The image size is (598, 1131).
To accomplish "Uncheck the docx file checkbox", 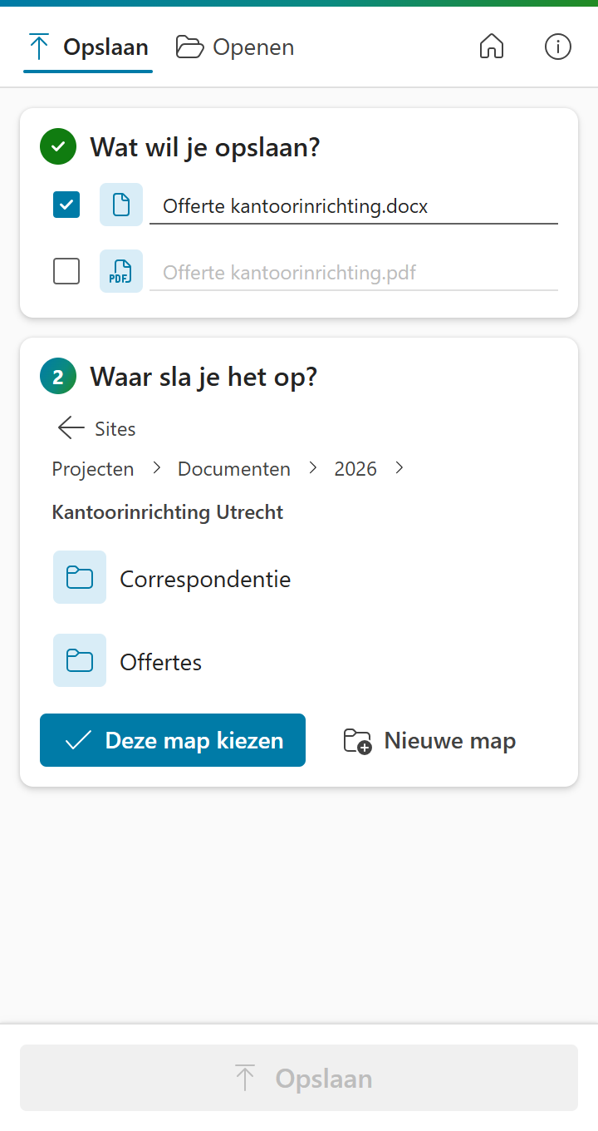I will 66,205.
